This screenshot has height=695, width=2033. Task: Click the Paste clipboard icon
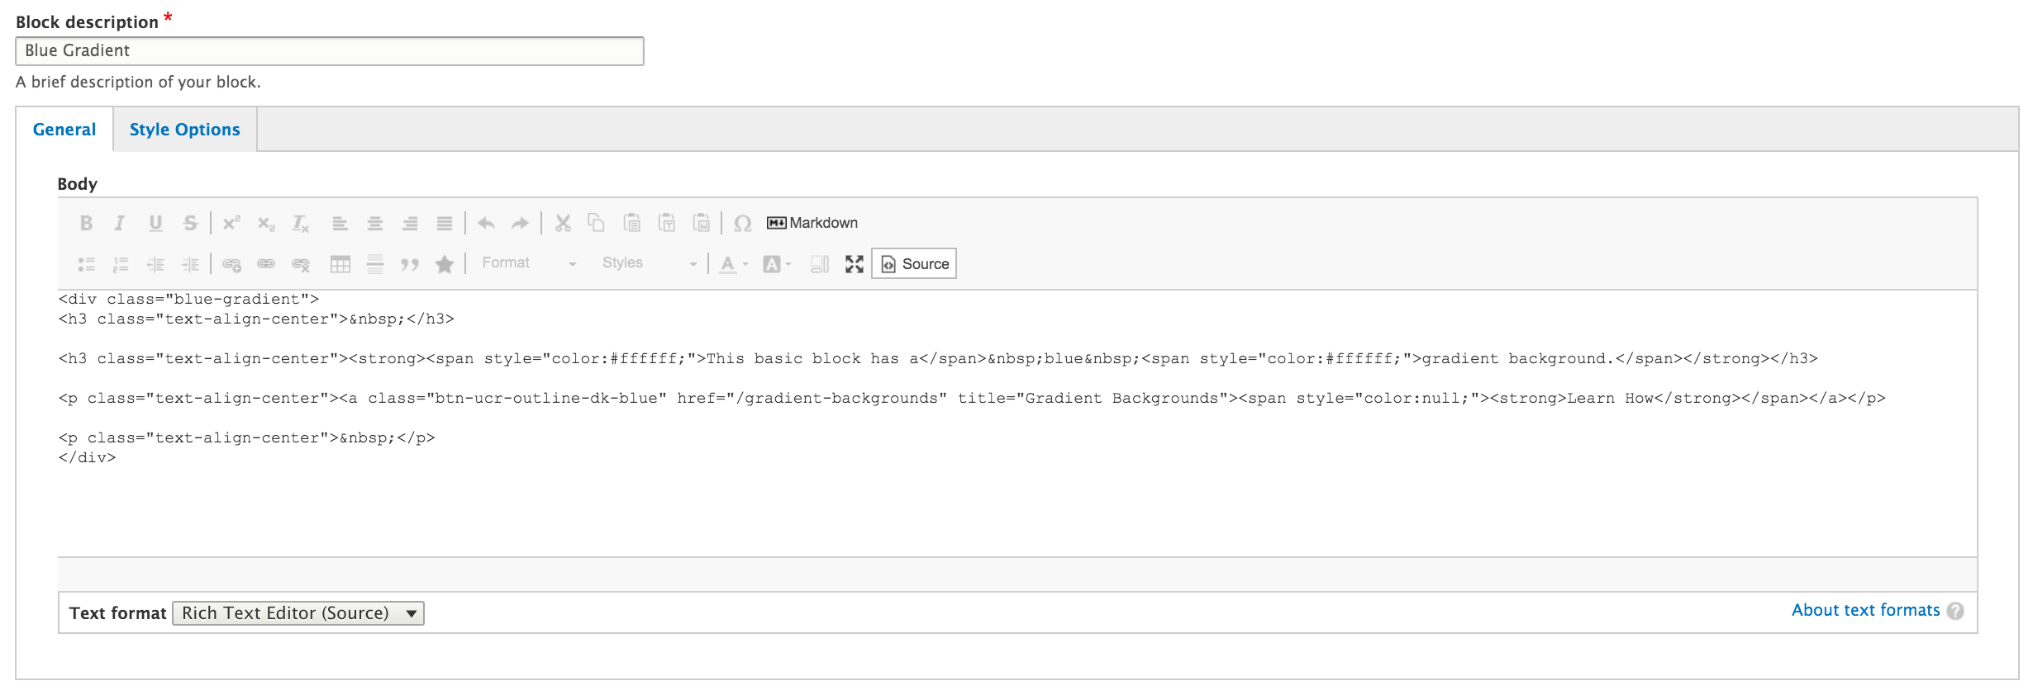point(632,223)
